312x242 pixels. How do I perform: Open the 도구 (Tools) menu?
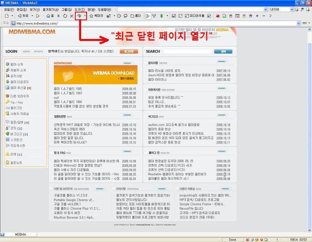(x=80, y=9)
